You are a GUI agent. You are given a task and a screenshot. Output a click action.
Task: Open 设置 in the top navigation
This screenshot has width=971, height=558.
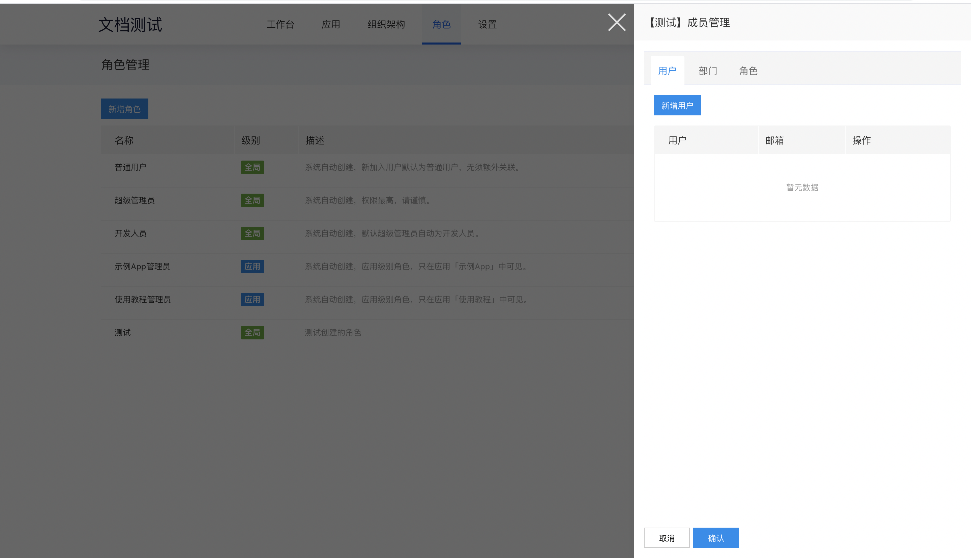(487, 25)
